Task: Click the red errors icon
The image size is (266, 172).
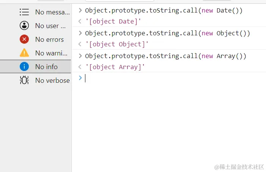Action: tap(24, 39)
